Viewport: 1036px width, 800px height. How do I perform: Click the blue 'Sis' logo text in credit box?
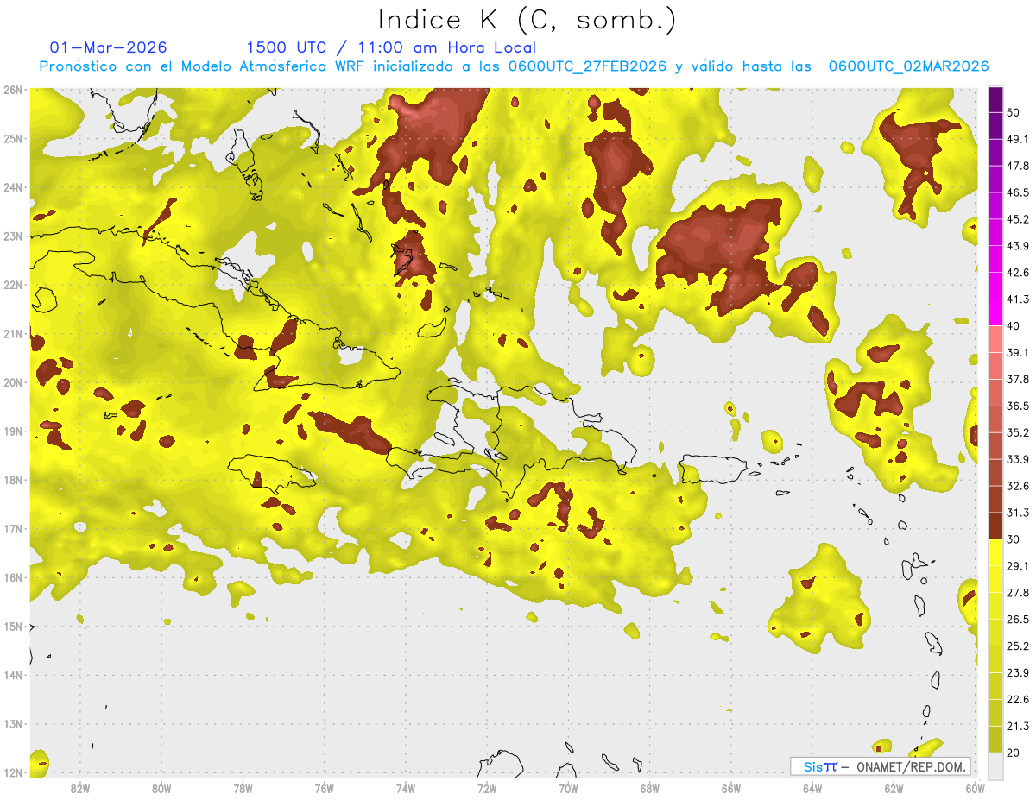pos(812,766)
